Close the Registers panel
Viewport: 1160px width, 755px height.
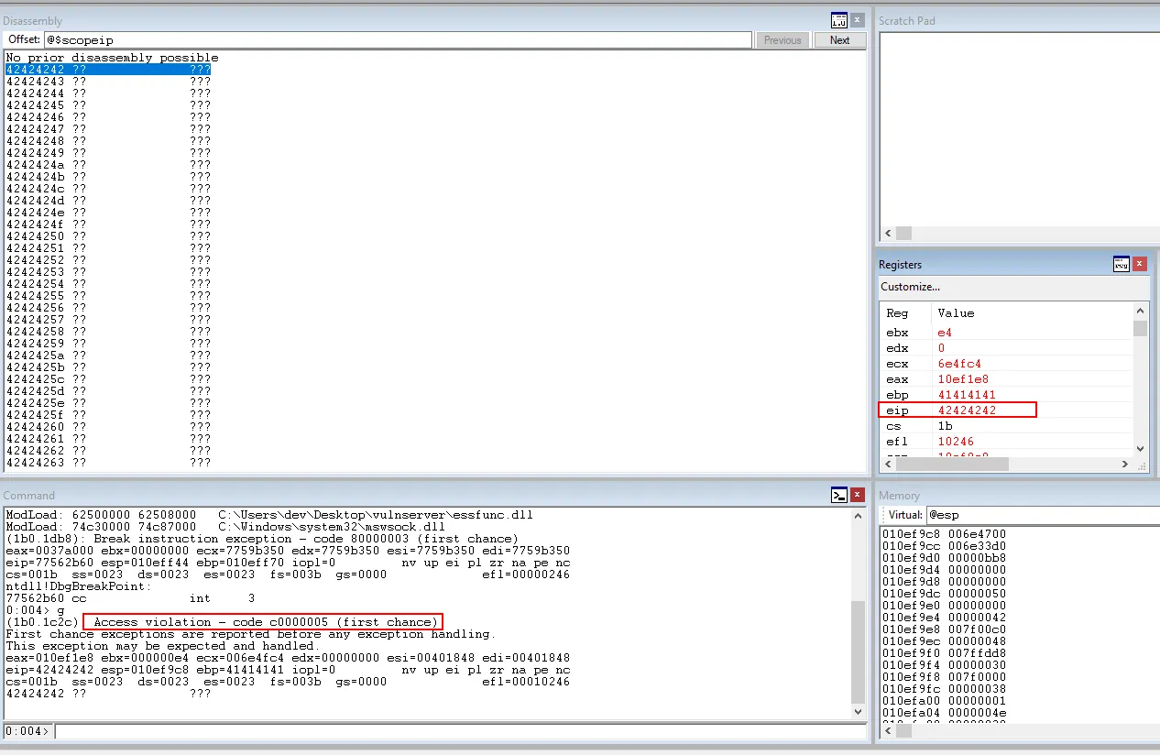[x=1140, y=264]
